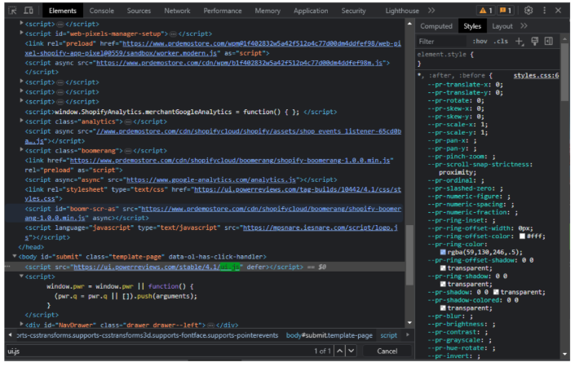Show more DevTools tabs chevron
The image size is (575, 367).
(x=431, y=11)
